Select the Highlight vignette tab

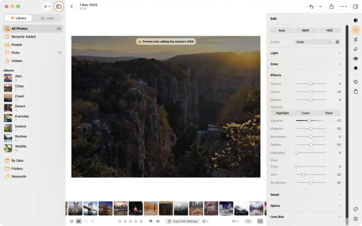pos(282,113)
